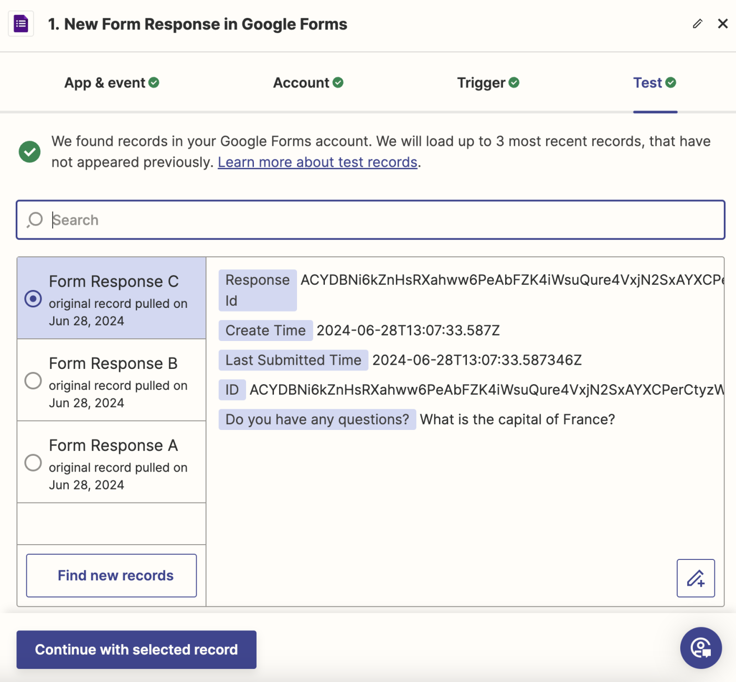
Task: Switch to the App & event tab
Action: point(111,83)
